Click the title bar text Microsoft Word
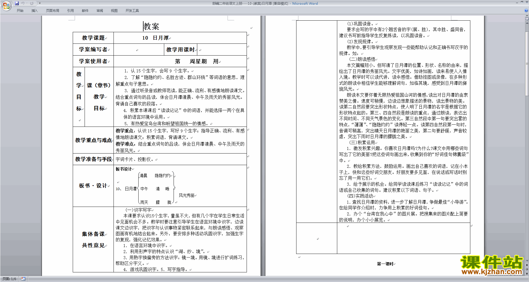The height and width of the screenshot is (282, 529). click(305, 4)
